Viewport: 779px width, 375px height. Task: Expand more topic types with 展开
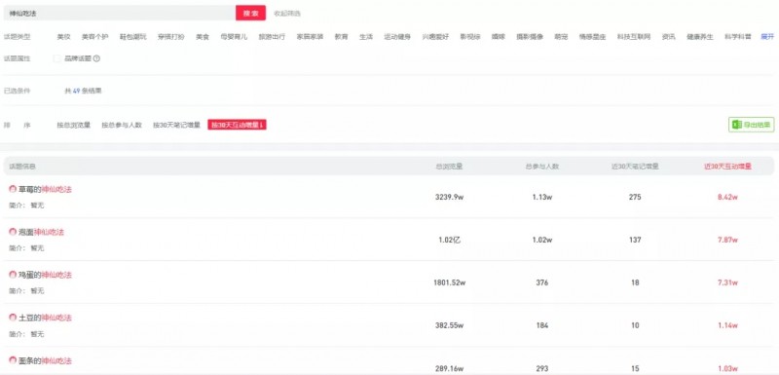pyautogui.click(x=767, y=37)
